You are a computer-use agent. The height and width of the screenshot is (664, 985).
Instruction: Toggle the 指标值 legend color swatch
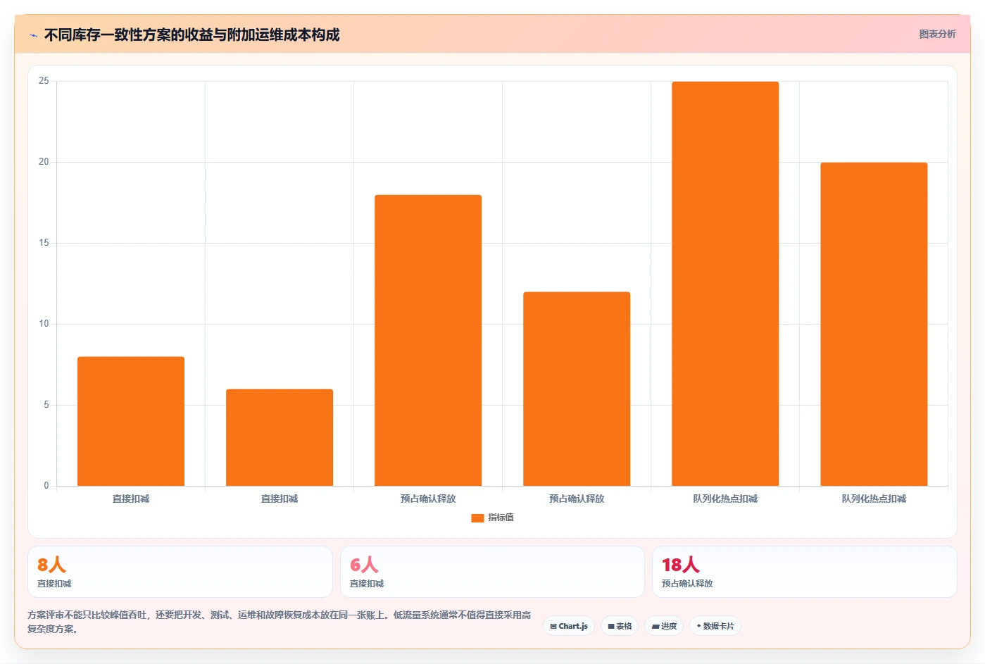(x=477, y=518)
